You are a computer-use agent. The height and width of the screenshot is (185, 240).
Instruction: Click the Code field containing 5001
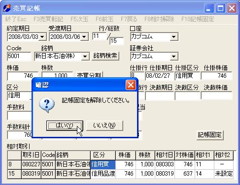(19, 56)
